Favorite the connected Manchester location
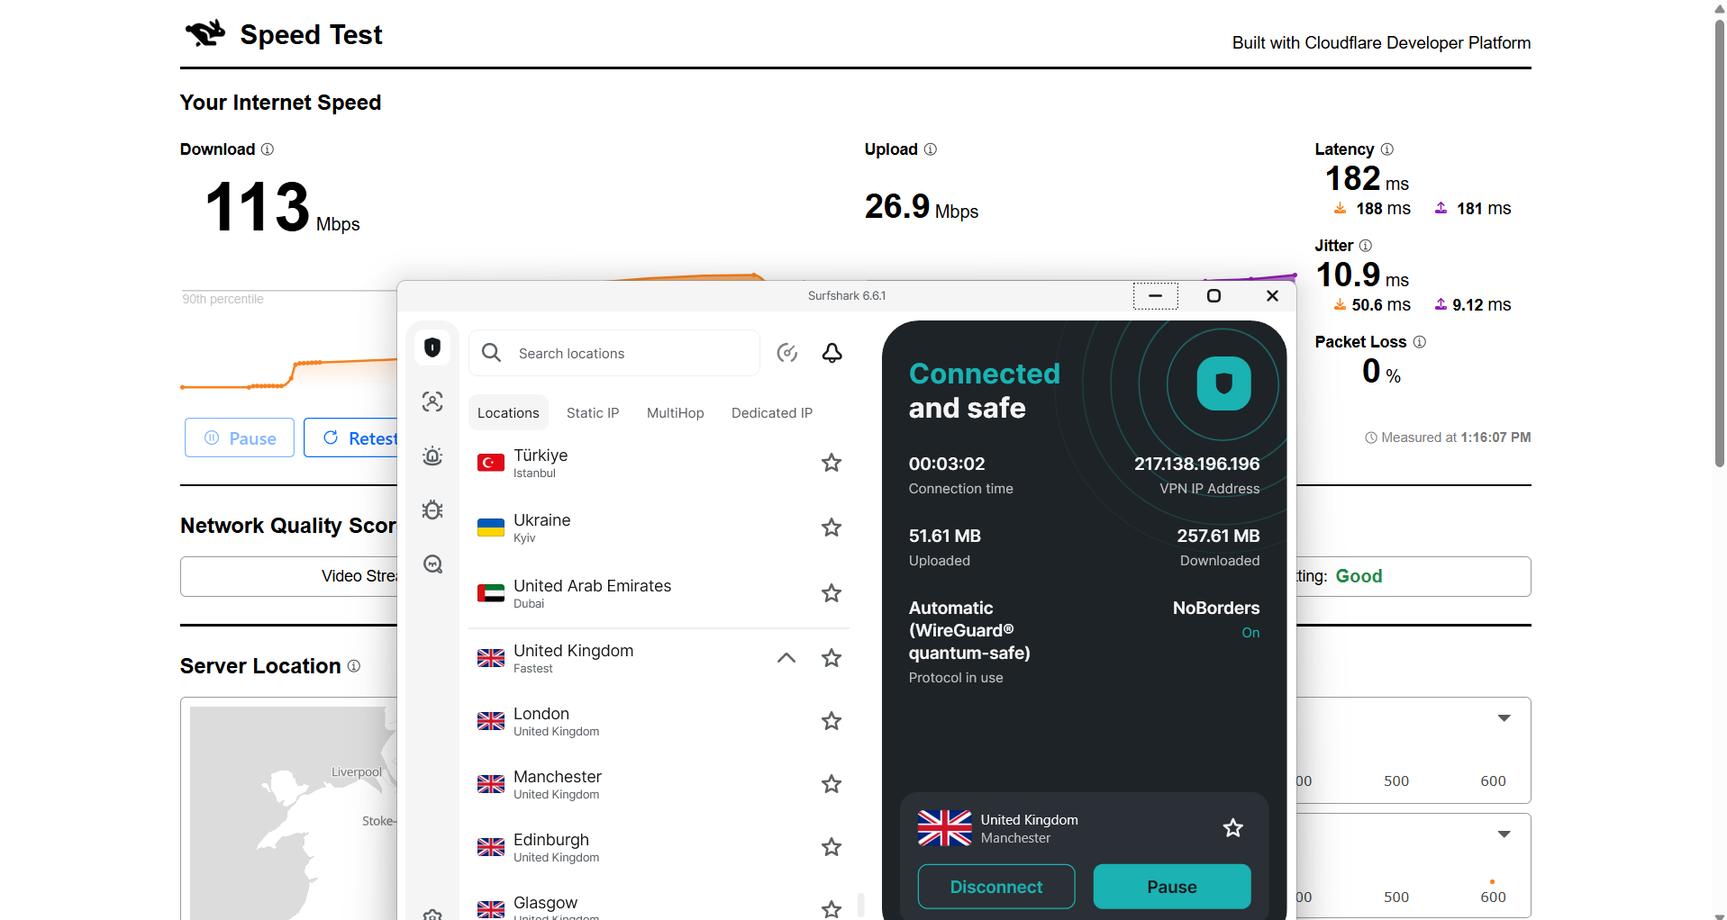The height and width of the screenshot is (920, 1727). [x=1232, y=827]
